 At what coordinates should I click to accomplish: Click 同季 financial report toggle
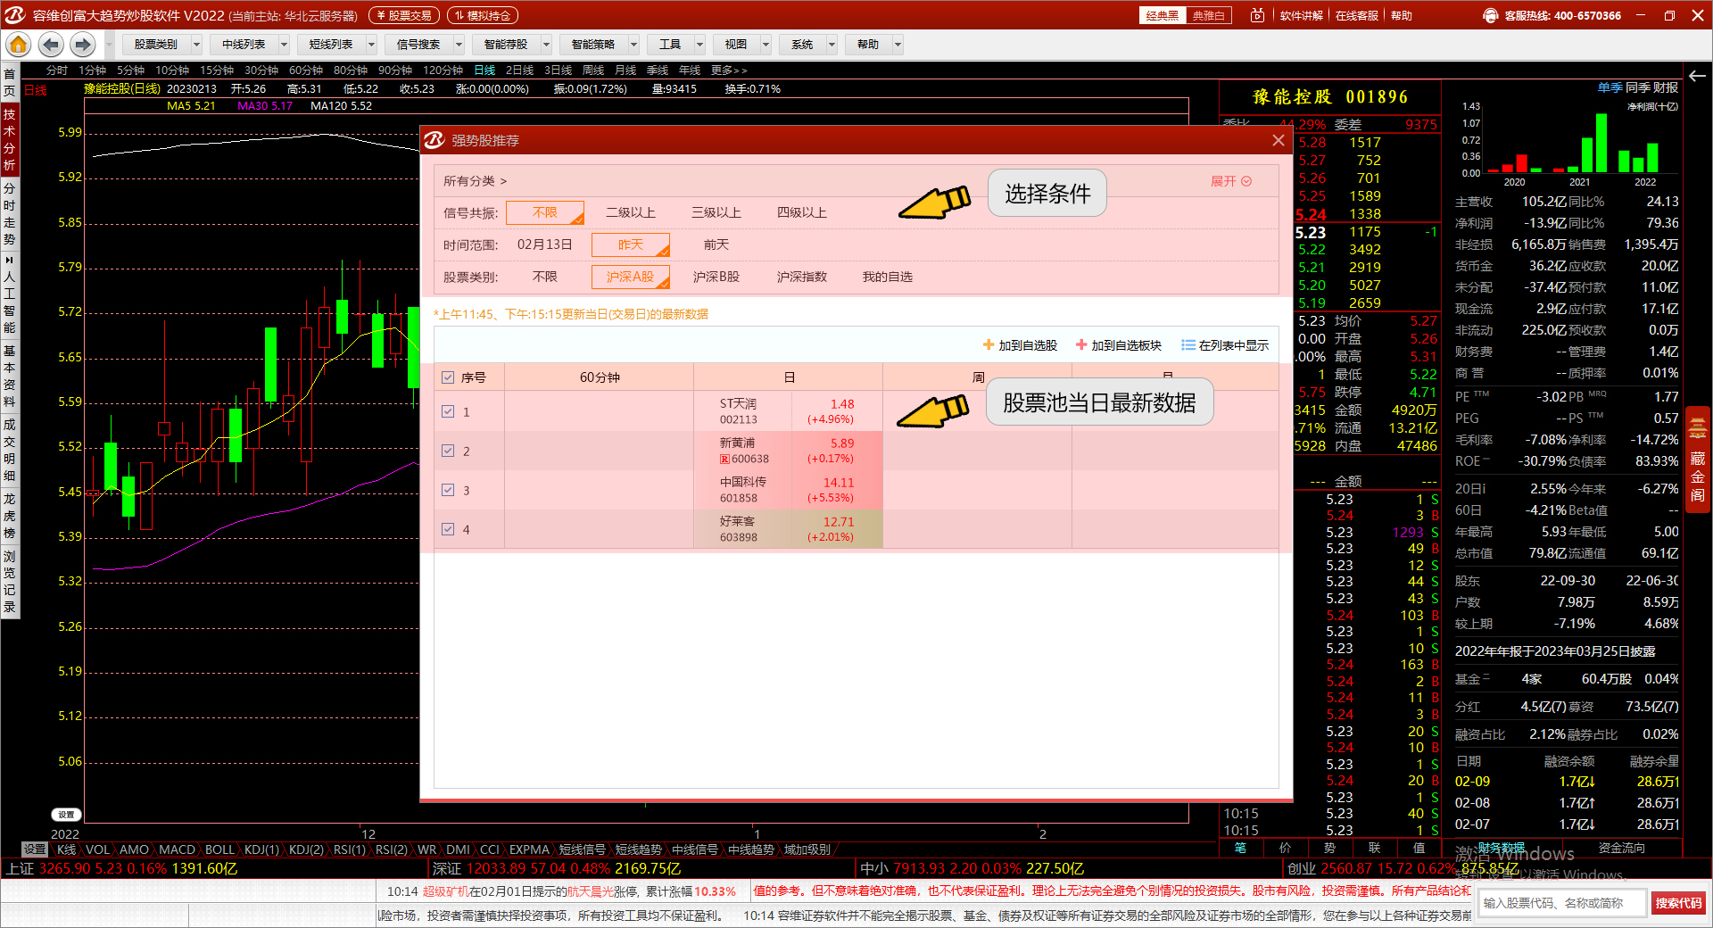[x=1638, y=87]
